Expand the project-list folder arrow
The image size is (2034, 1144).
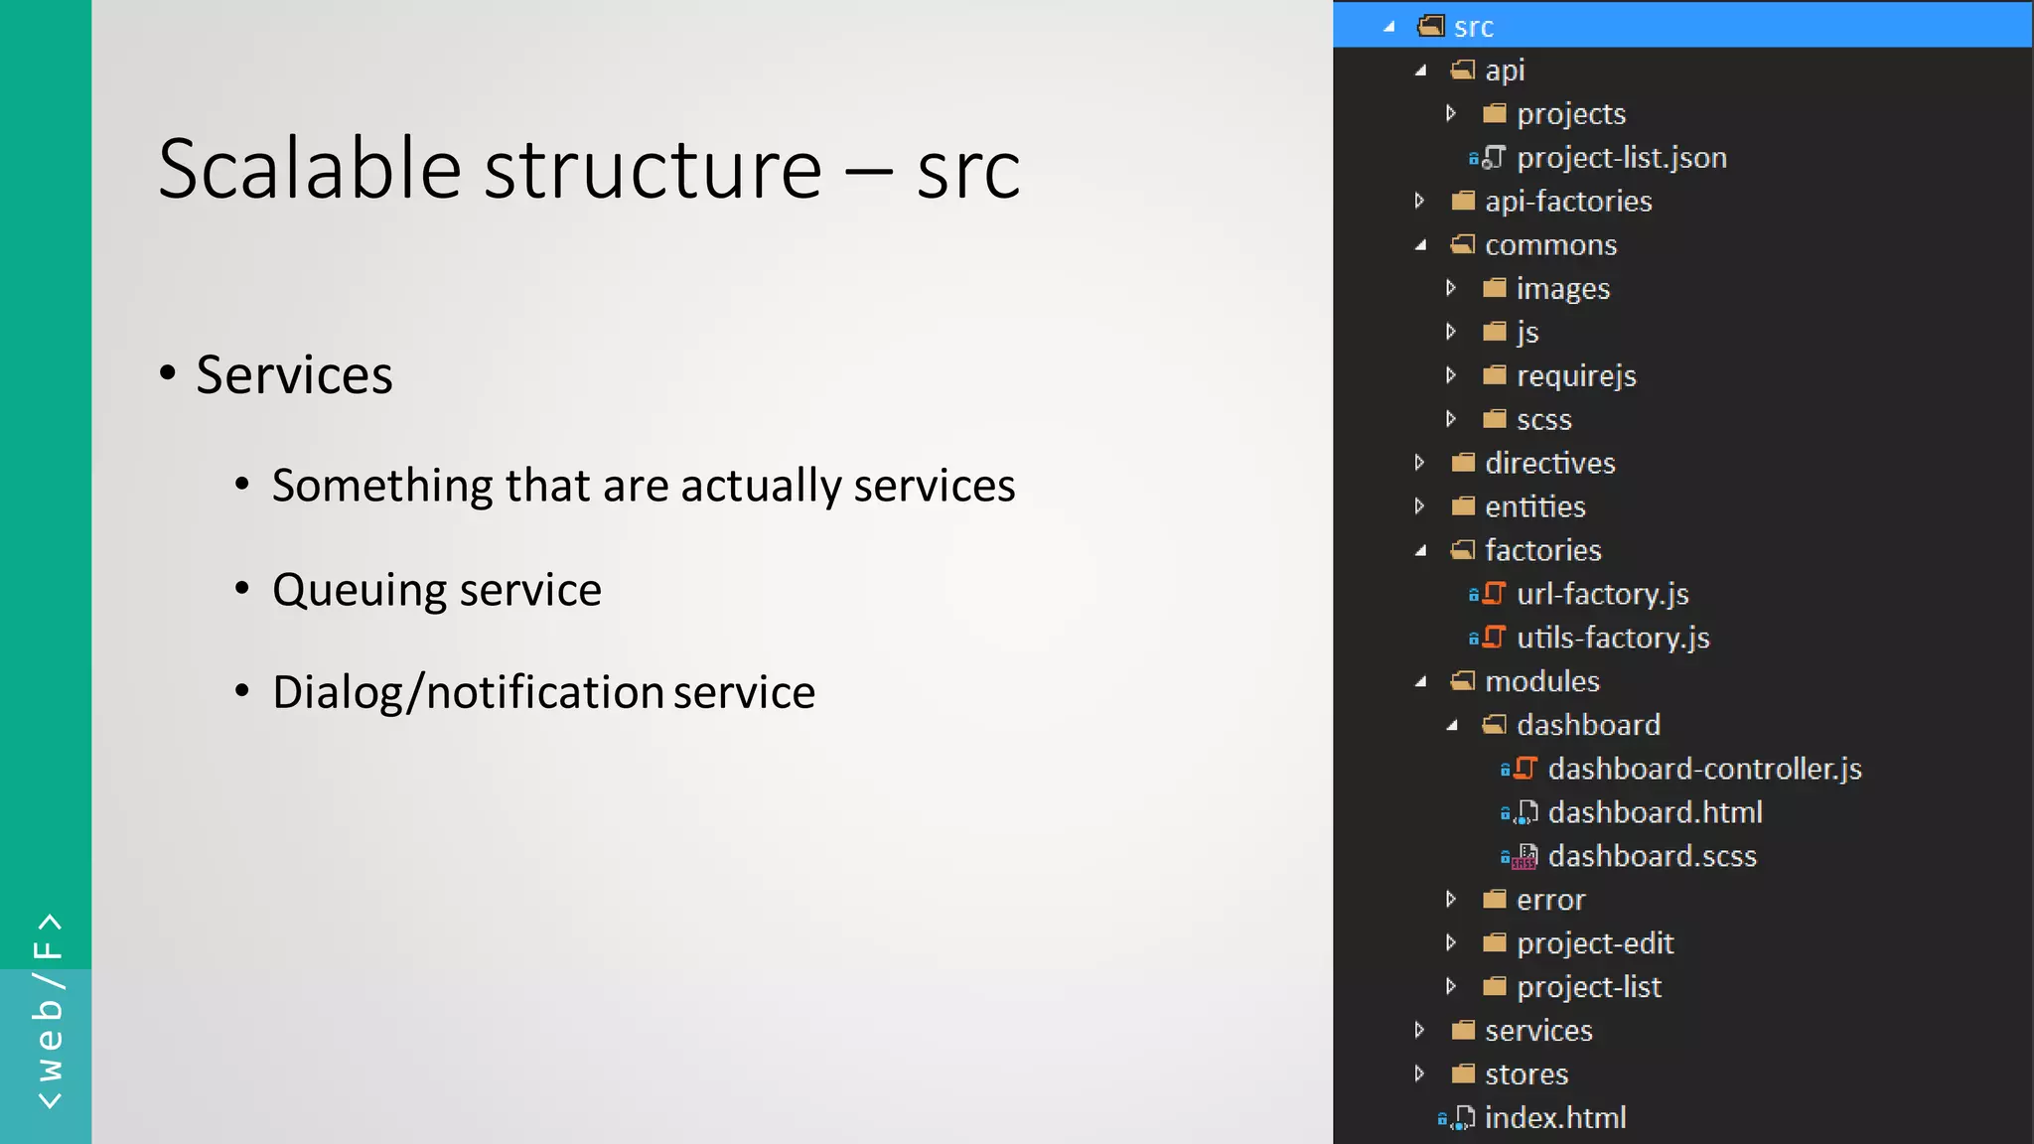1451,986
